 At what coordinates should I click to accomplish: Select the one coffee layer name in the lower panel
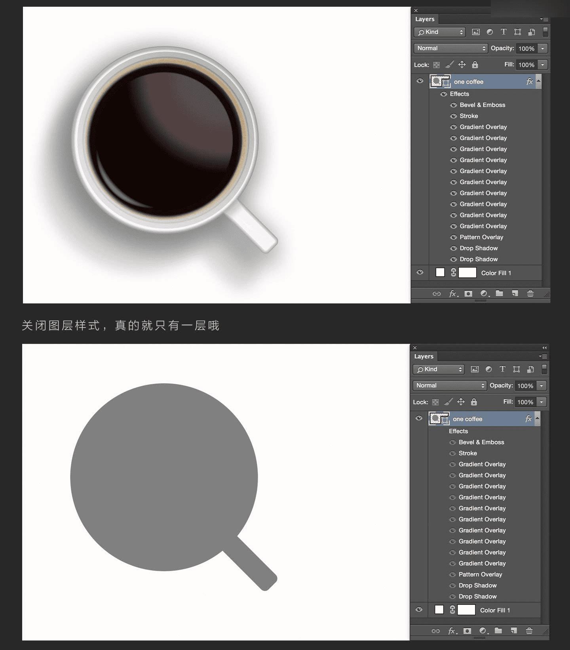click(x=467, y=419)
